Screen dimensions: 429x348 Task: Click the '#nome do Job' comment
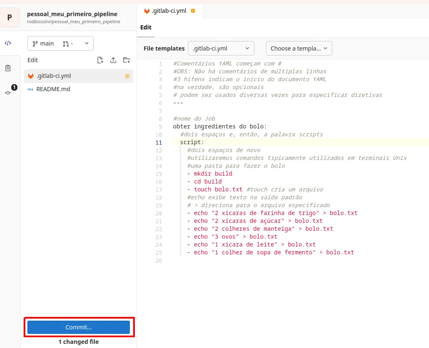(194, 119)
